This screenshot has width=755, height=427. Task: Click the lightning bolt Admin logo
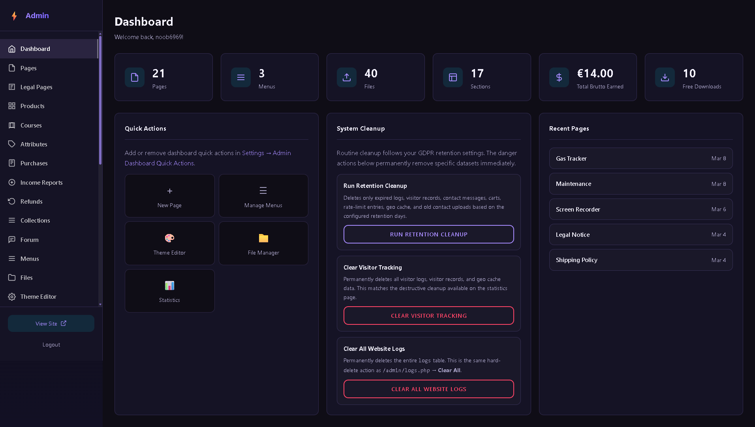pos(14,16)
